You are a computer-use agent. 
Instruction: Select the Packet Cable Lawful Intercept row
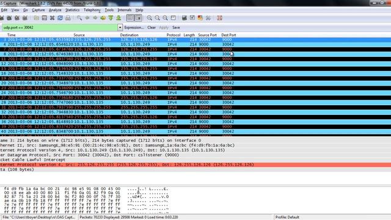[195, 159]
